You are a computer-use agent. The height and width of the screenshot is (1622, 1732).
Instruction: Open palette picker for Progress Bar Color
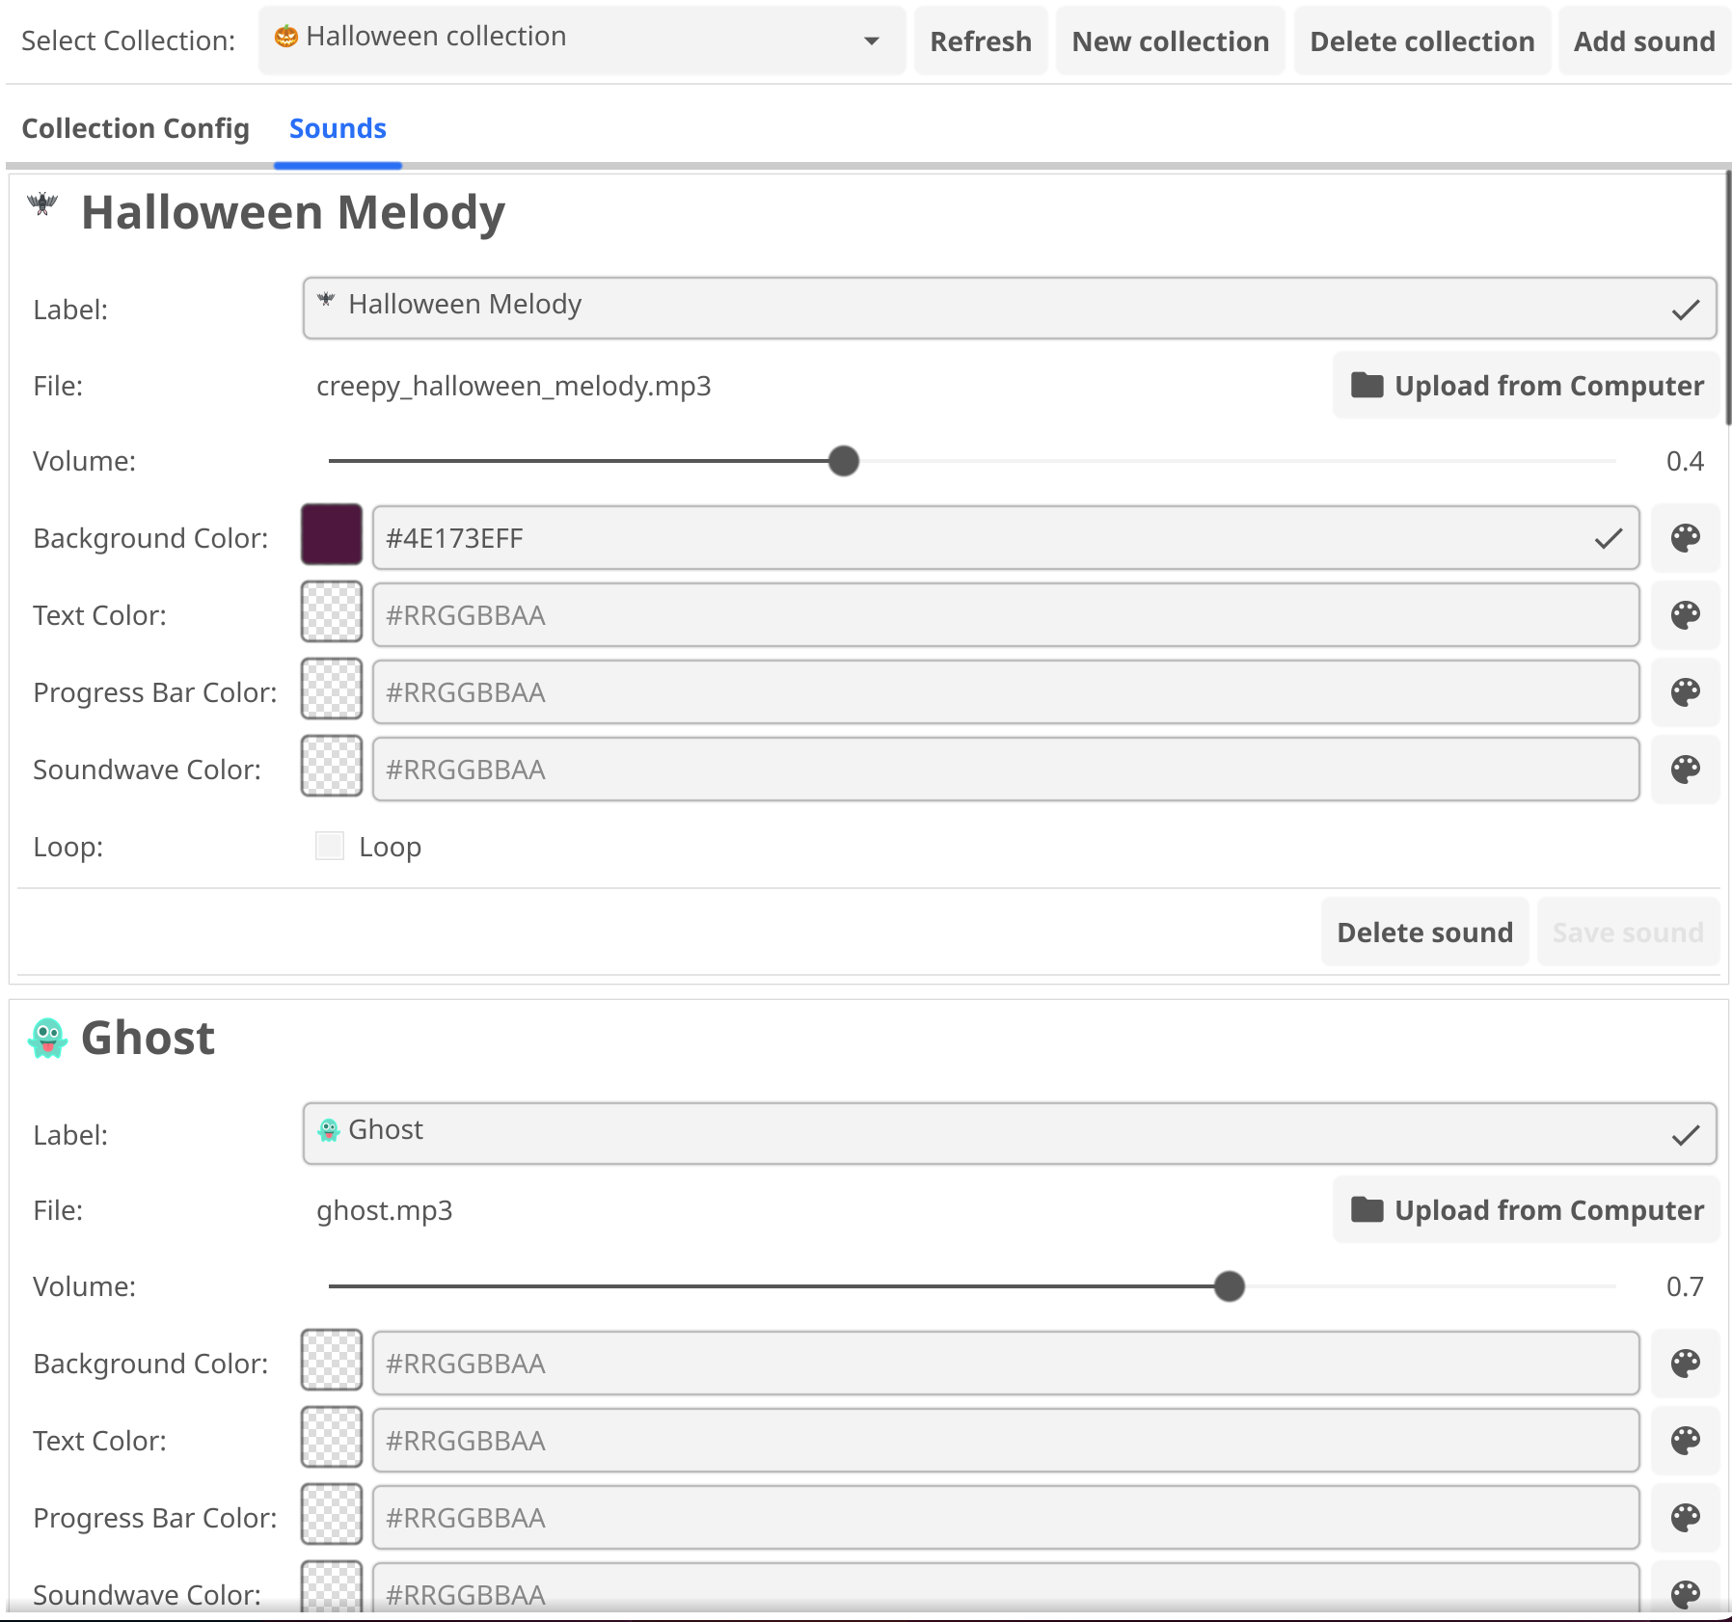pos(1686,691)
